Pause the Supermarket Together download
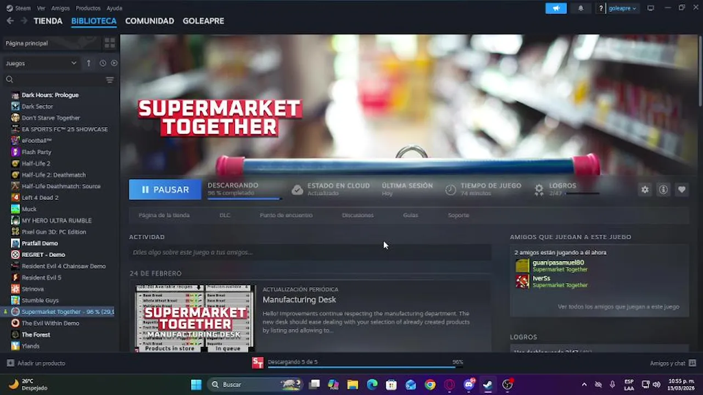This screenshot has width=703, height=395. pyautogui.click(x=165, y=189)
